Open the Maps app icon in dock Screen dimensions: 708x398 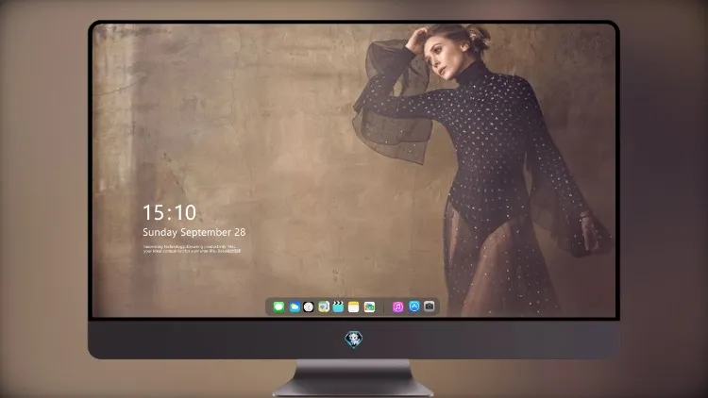323,307
